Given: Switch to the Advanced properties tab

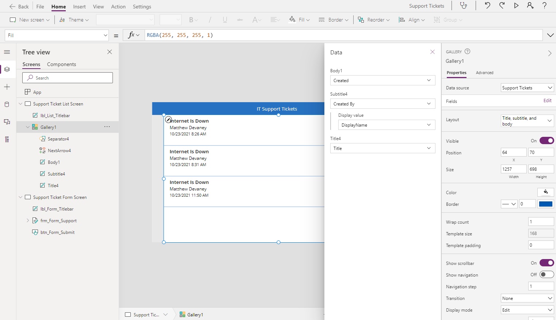Looking at the screenshot, I should pyautogui.click(x=484, y=73).
